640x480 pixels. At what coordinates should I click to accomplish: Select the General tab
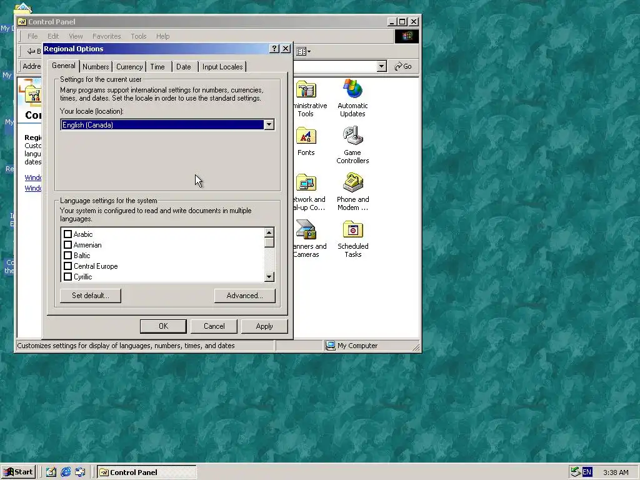pyautogui.click(x=63, y=66)
